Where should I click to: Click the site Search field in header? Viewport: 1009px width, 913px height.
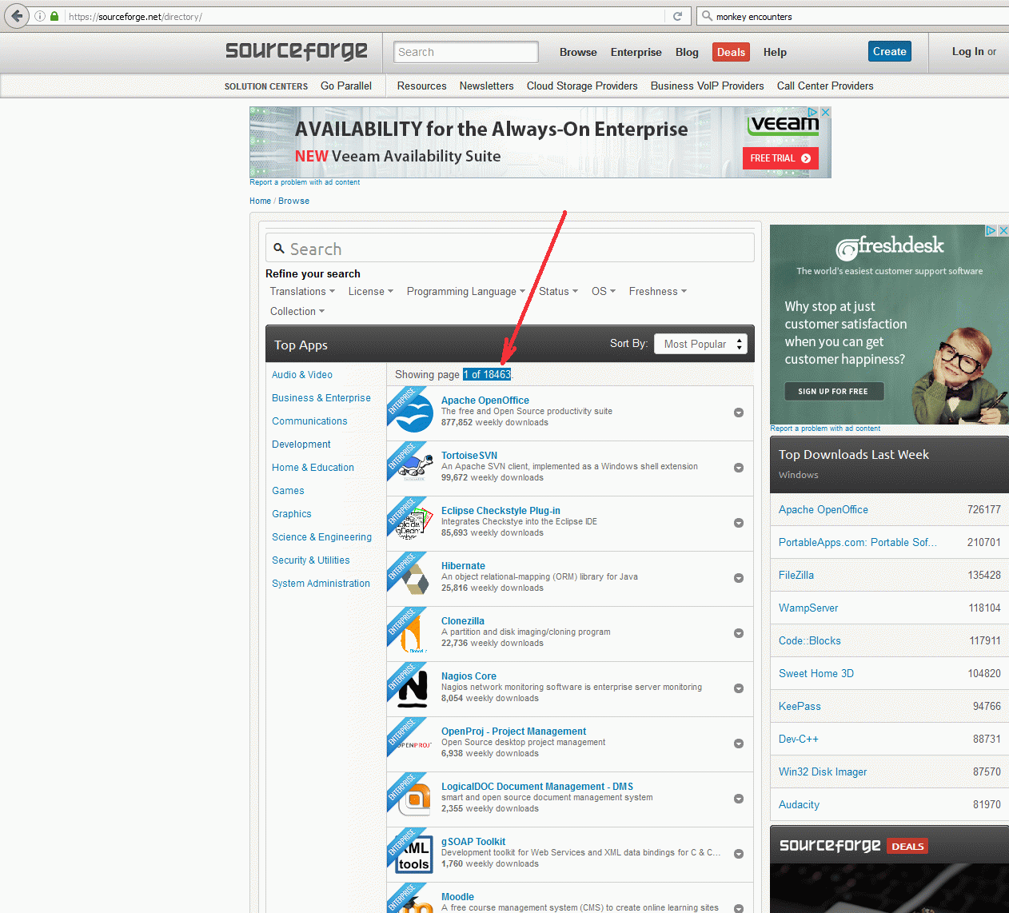click(466, 52)
